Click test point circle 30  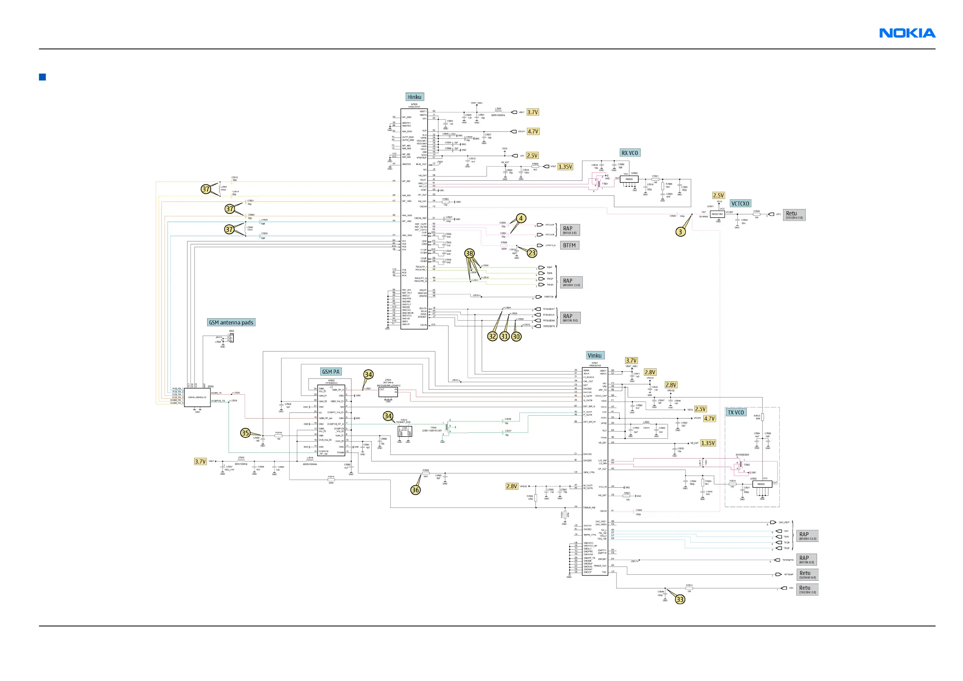516,336
